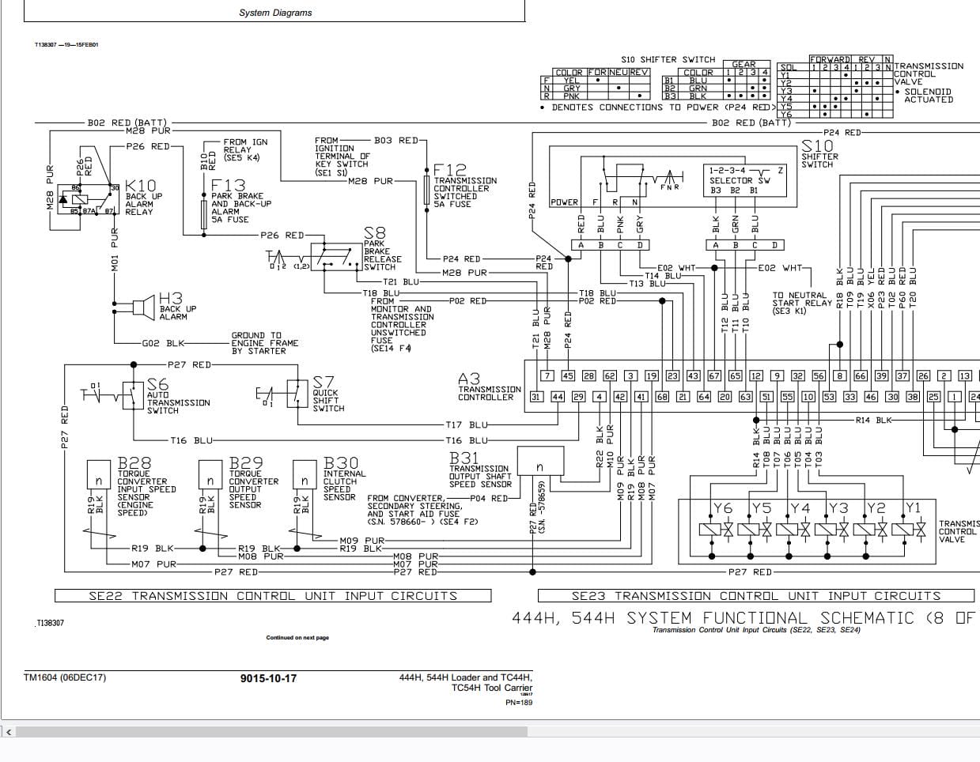
Task: Click pin 45 box on A3 controller
Action: pyautogui.click(x=568, y=376)
